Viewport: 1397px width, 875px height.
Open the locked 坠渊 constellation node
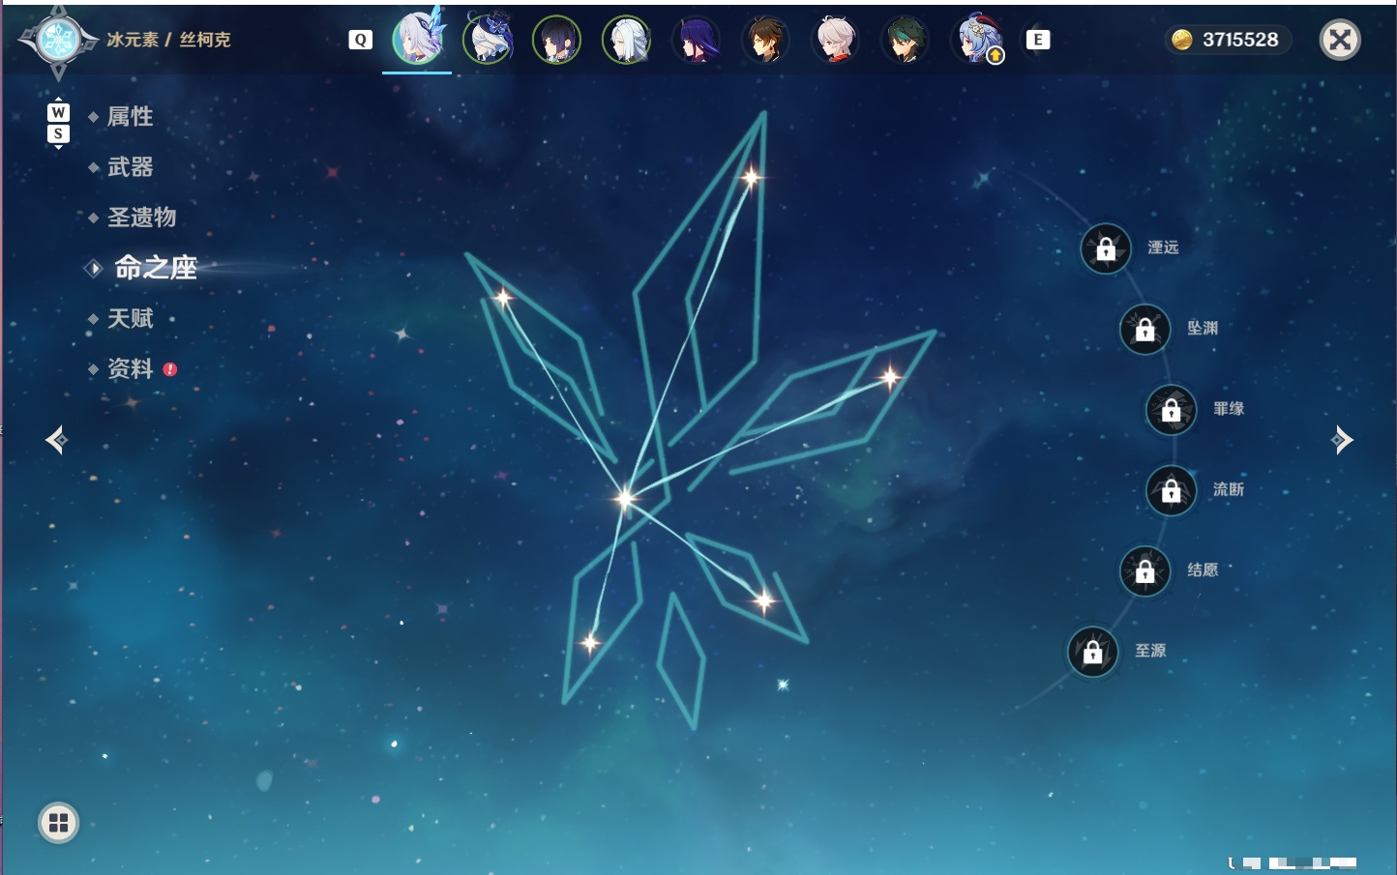click(x=1145, y=330)
